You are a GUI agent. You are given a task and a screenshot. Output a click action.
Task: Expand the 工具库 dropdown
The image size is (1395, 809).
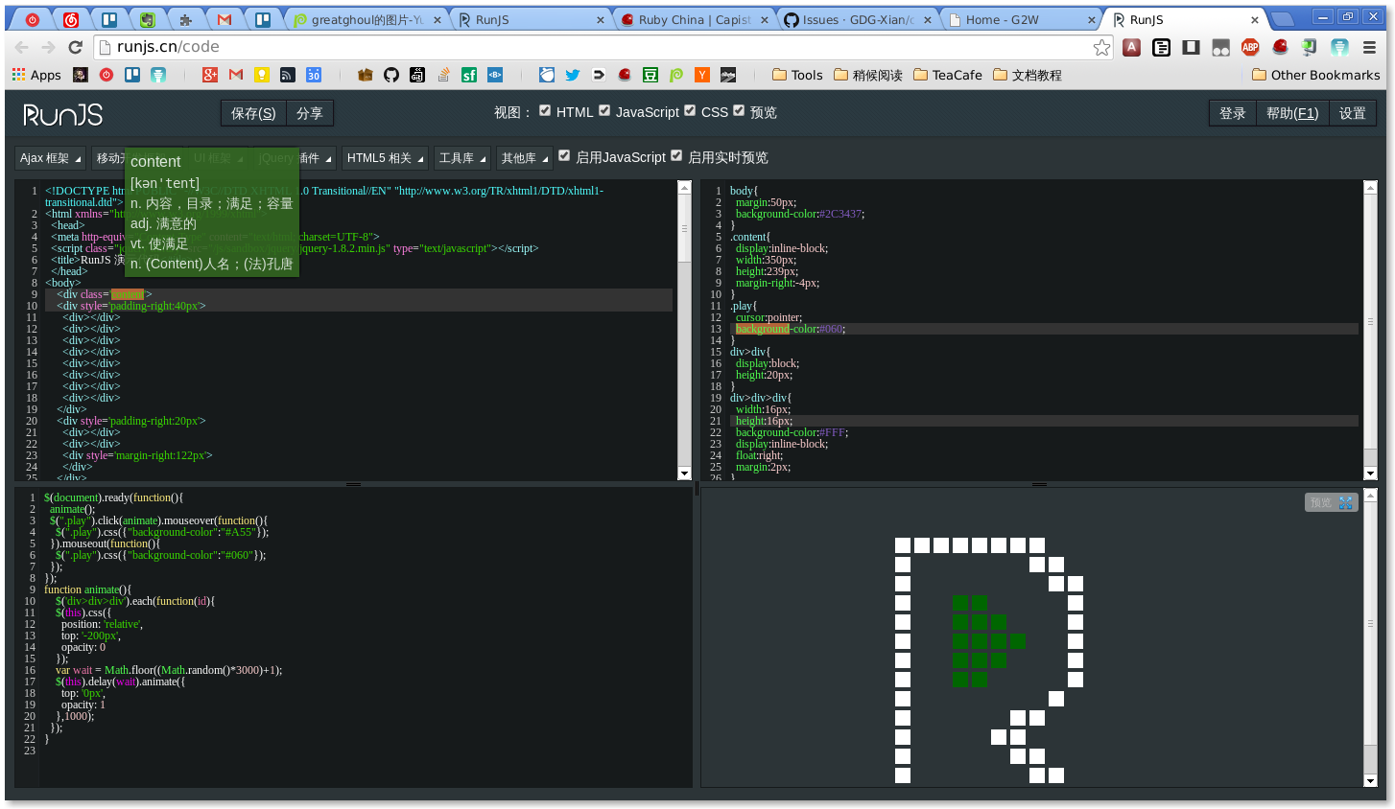pyautogui.click(x=462, y=158)
